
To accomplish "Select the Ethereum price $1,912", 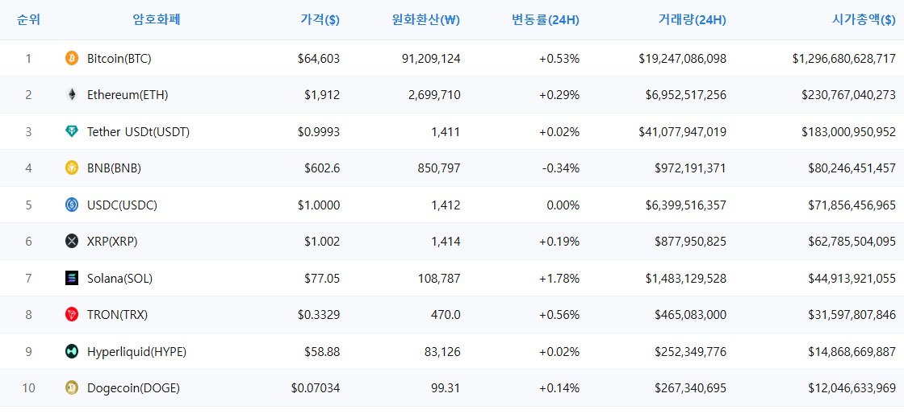I will (x=322, y=95).
